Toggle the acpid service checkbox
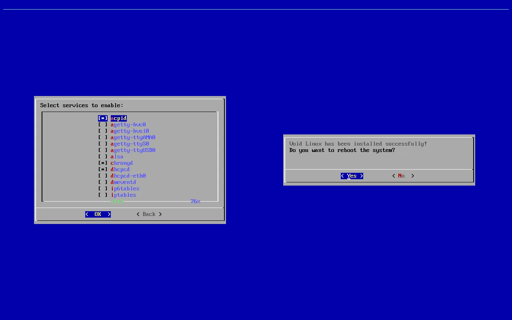This screenshot has width=512, height=320. (x=103, y=118)
